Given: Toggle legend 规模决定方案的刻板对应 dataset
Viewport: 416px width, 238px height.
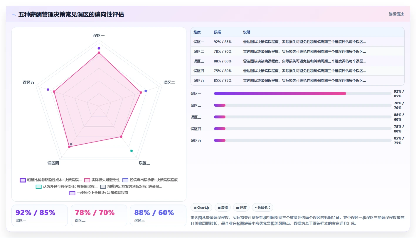Looking at the screenshot, I should coord(131,186).
